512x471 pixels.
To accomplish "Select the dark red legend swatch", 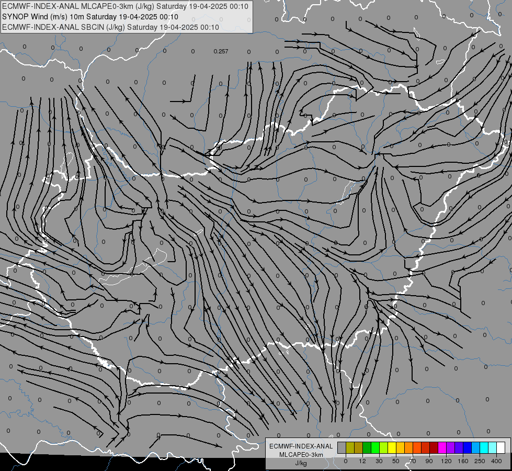I will (x=434, y=447).
